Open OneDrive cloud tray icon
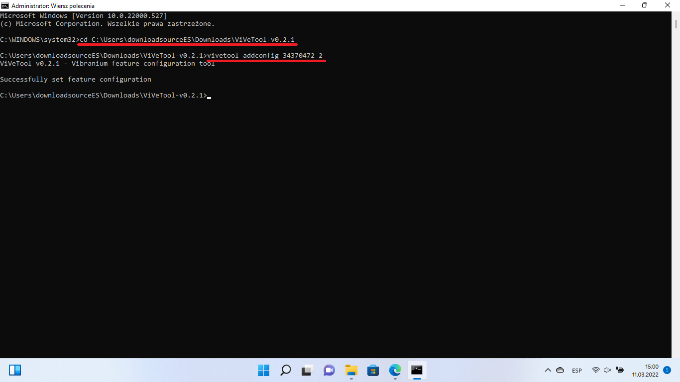 560,370
